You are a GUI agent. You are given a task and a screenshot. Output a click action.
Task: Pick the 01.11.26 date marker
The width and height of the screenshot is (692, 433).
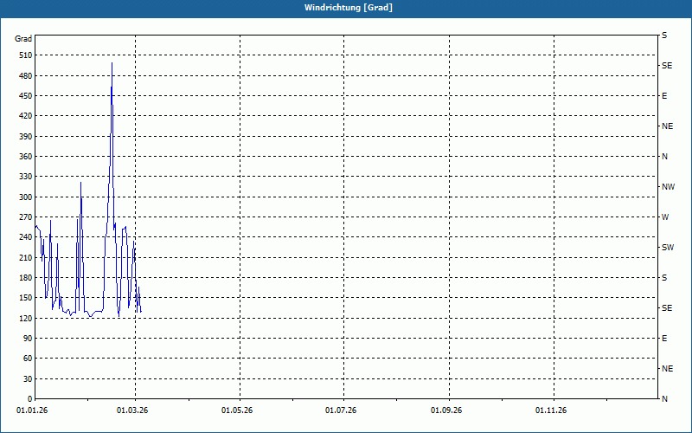pyautogui.click(x=550, y=410)
